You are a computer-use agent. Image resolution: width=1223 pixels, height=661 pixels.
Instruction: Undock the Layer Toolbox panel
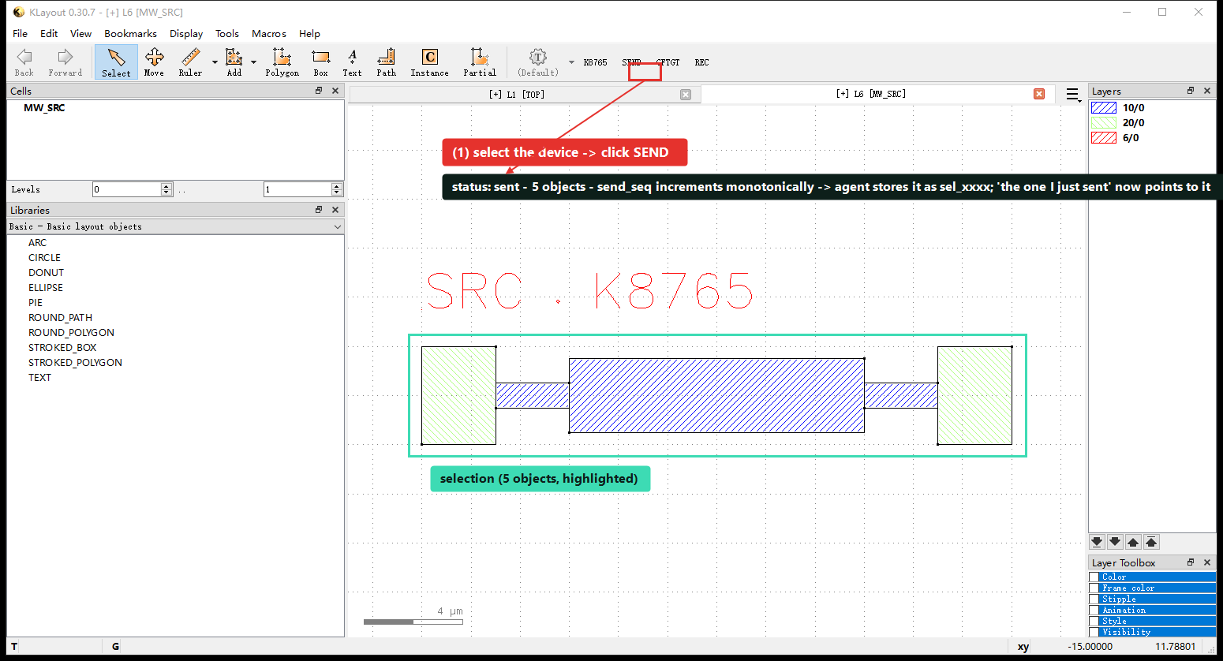1191,562
